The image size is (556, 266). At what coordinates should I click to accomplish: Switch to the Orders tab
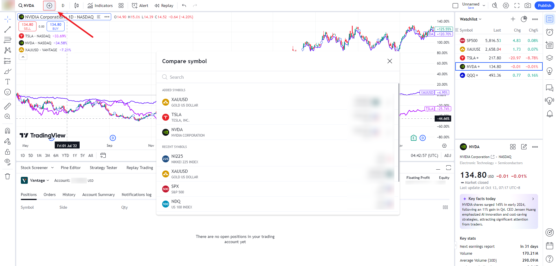click(x=50, y=195)
